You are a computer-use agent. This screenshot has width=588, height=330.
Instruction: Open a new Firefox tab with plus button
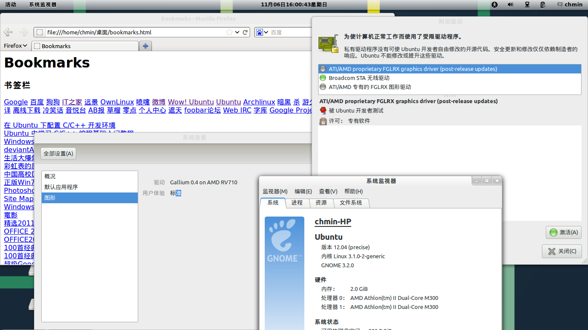click(145, 46)
